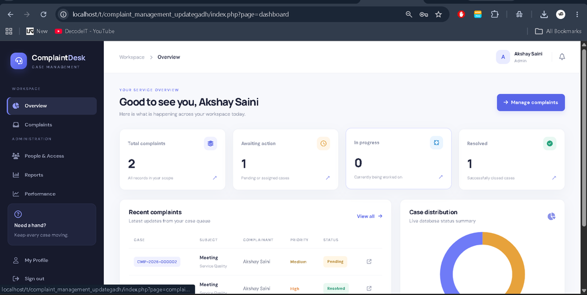Click the zoom magnifier icon in address bar
Viewport: 587px width, 295px height.
[409, 14]
